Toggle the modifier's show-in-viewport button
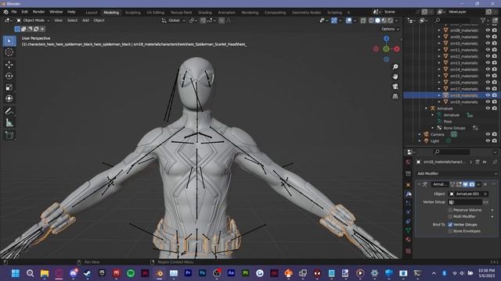The width and height of the screenshot is (501, 281). click(x=465, y=184)
